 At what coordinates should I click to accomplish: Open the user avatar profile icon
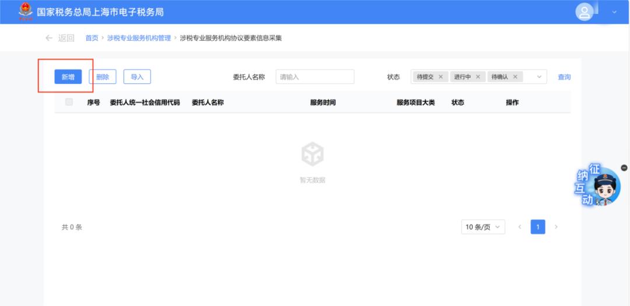[x=584, y=12]
